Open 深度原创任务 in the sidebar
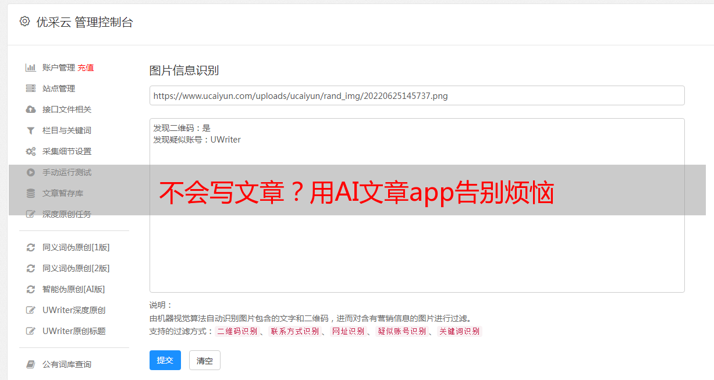Screen dimensions: 714x380 [67, 214]
